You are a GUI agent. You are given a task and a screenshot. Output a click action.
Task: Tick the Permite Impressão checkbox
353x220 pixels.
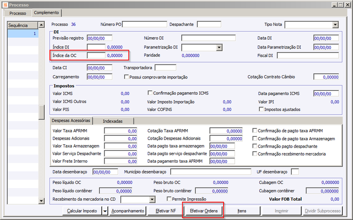pyautogui.click(x=169, y=199)
